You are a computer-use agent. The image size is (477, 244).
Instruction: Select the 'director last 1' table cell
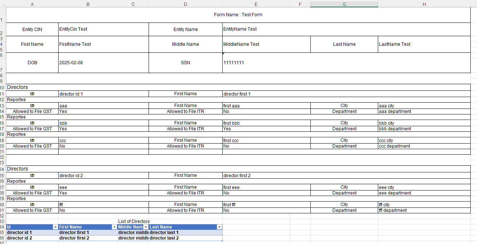(x=185, y=233)
